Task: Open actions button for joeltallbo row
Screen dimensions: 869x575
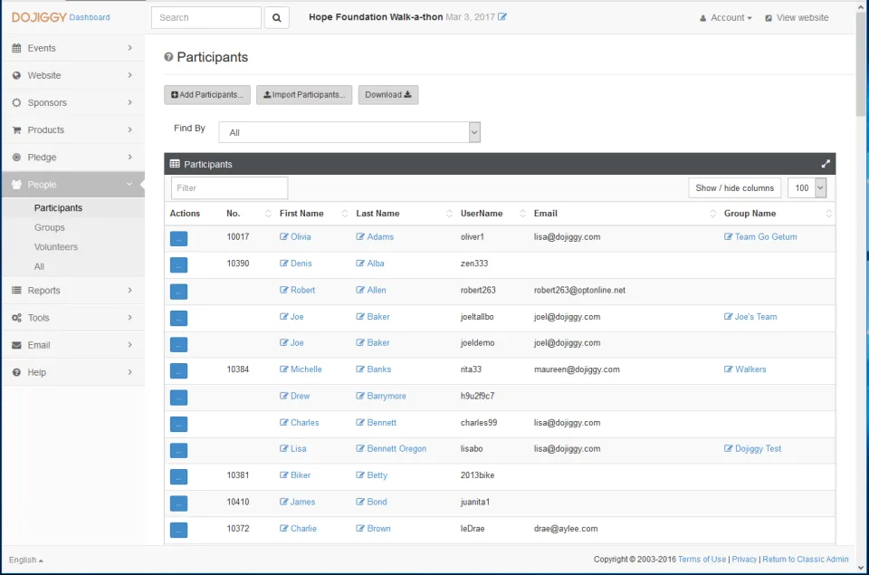Action: point(178,318)
